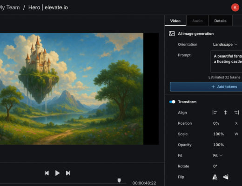Open the Orientation Landscape dropdown
The width and height of the screenshot is (242, 186).
225,45
